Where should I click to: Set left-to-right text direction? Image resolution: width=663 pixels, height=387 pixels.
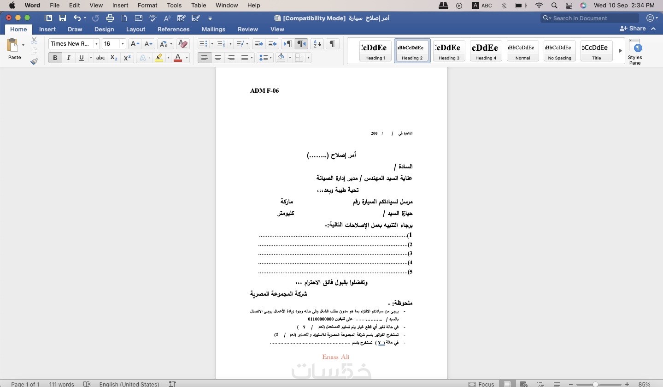coord(287,44)
